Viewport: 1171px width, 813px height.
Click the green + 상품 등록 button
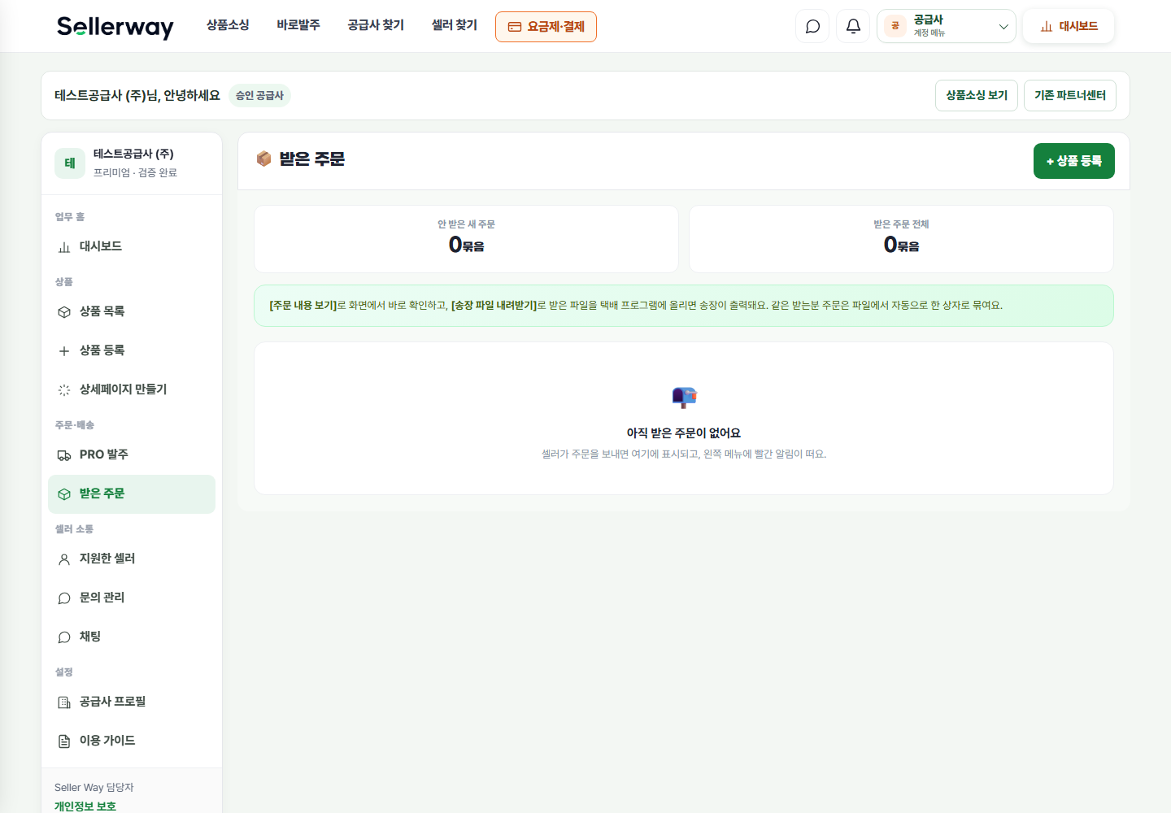click(1074, 161)
